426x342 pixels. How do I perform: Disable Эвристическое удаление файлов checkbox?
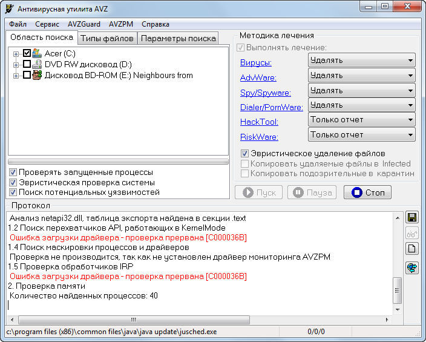245,153
